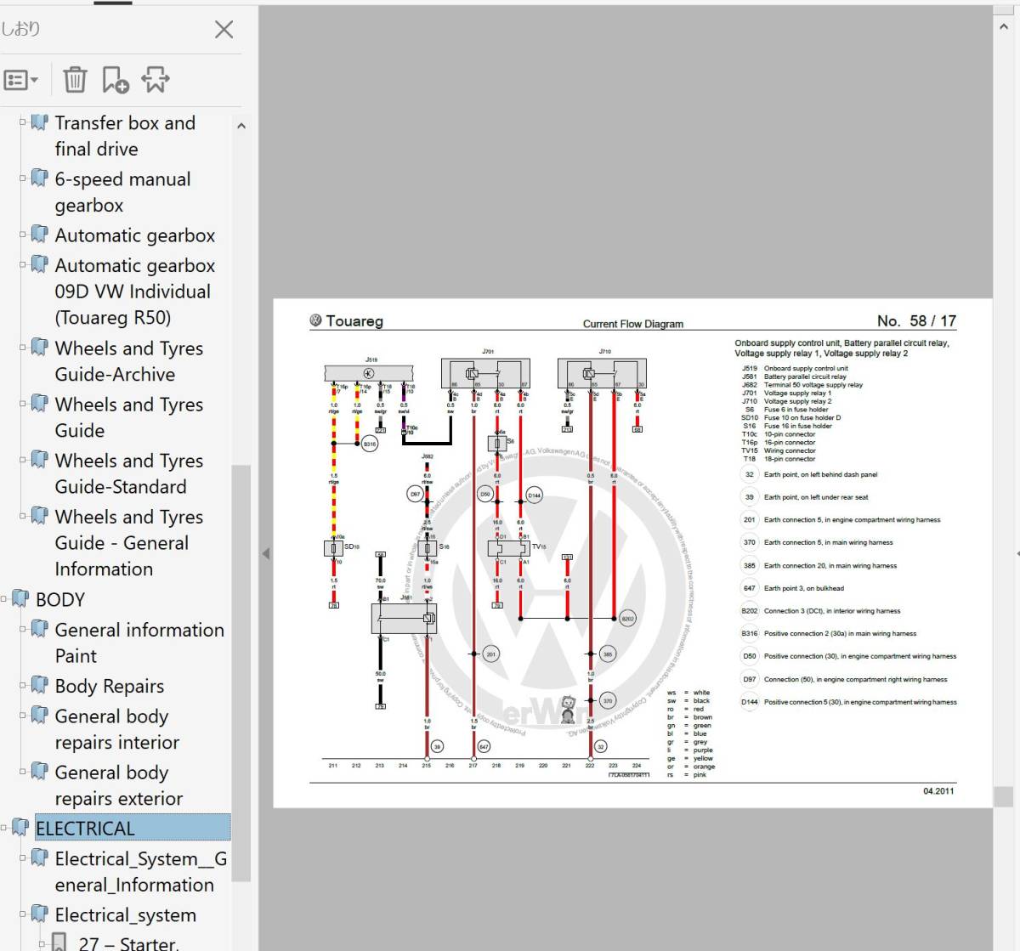Screen dimensions: 1020x951
Task: Click bookmark icon beside 'General information Paint'
Action: [39, 629]
